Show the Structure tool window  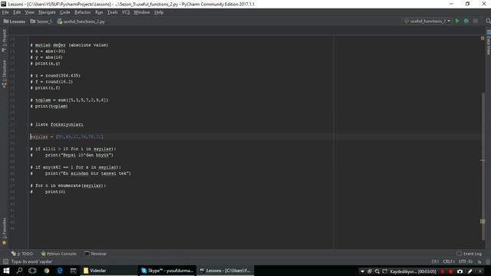(x=4, y=74)
